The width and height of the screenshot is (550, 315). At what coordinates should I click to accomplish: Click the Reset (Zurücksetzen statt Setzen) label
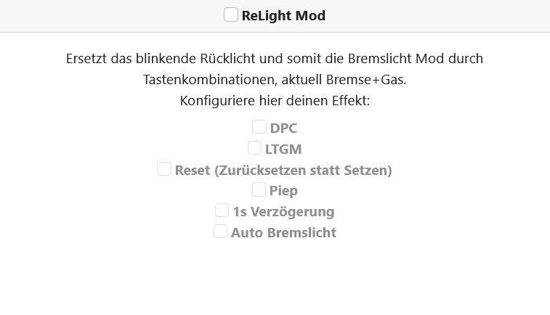[283, 171]
